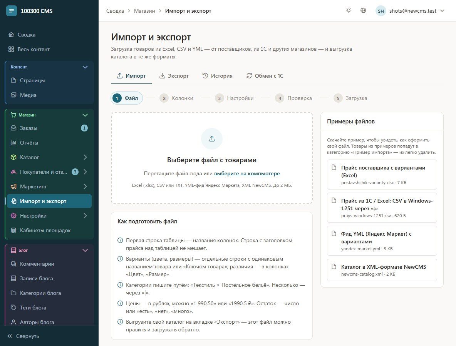The image size is (456, 346).
Task: Click file icon next to newcms-catalog.xml
Action: coord(334,266)
